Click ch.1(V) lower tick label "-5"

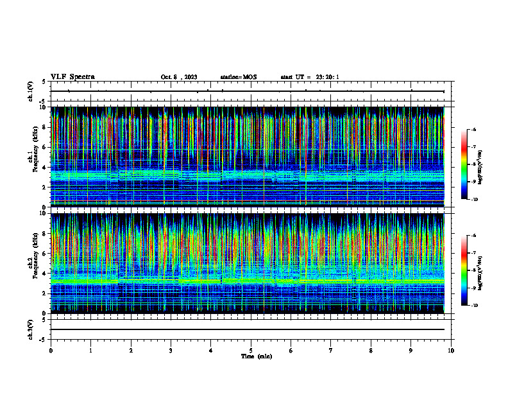click(x=43, y=101)
